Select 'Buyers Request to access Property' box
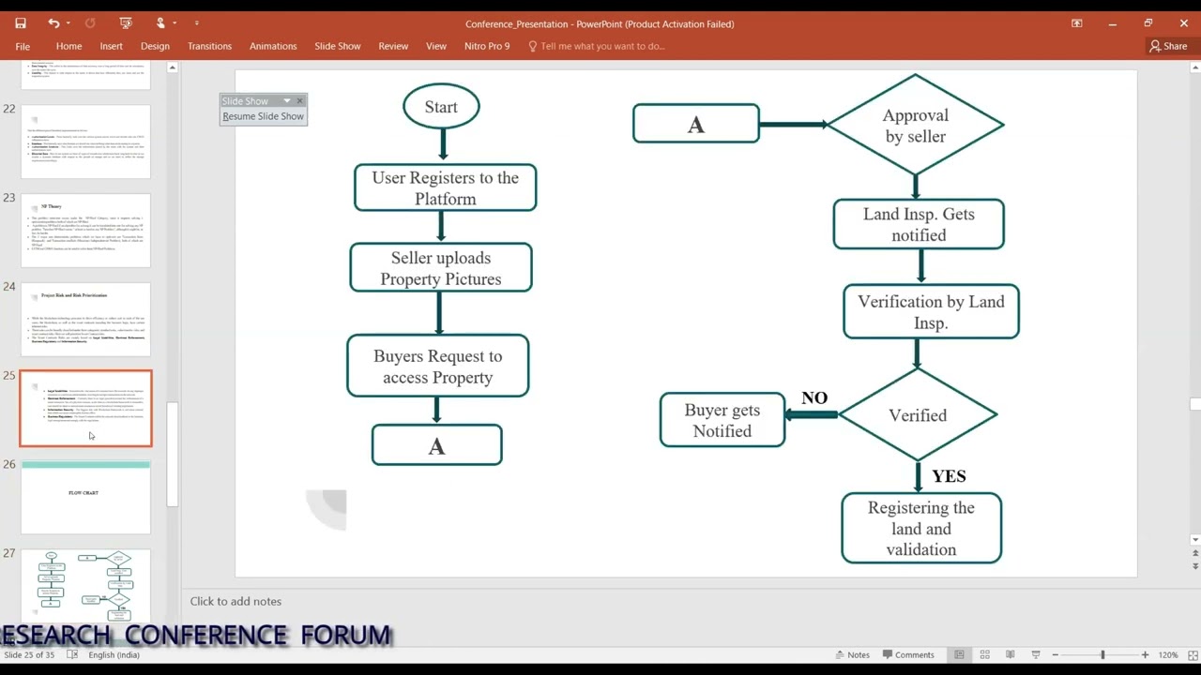The height and width of the screenshot is (675, 1201). [x=437, y=367]
